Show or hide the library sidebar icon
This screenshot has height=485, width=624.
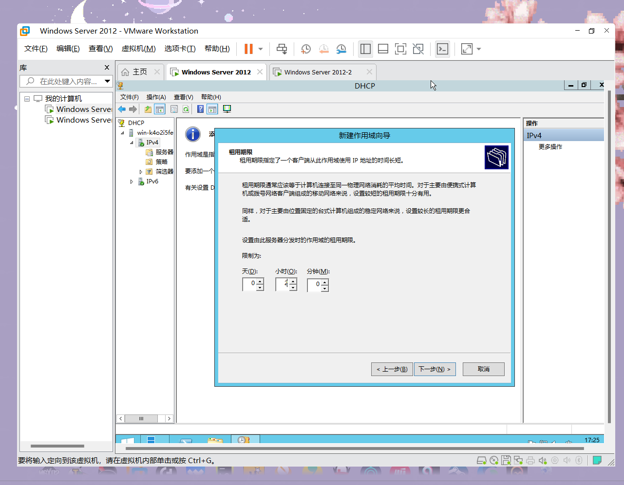tap(365, 49)
